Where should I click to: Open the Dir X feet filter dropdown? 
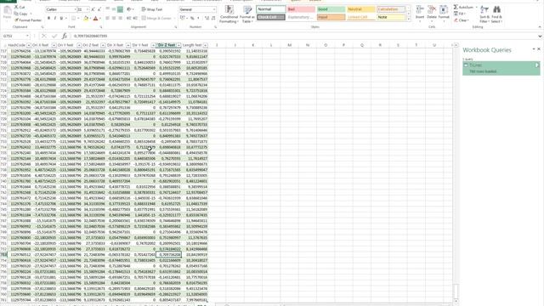[x=128, y=45]
